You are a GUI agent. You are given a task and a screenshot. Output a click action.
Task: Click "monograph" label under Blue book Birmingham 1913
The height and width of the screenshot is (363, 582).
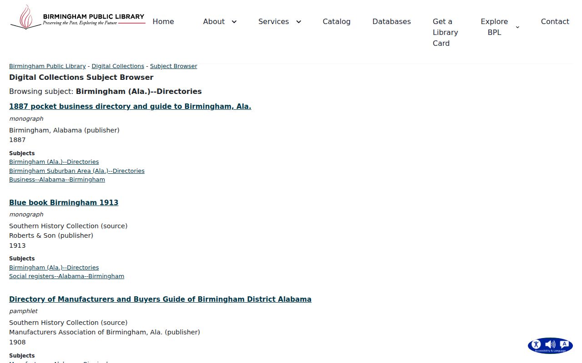click(x=26, y=215)
